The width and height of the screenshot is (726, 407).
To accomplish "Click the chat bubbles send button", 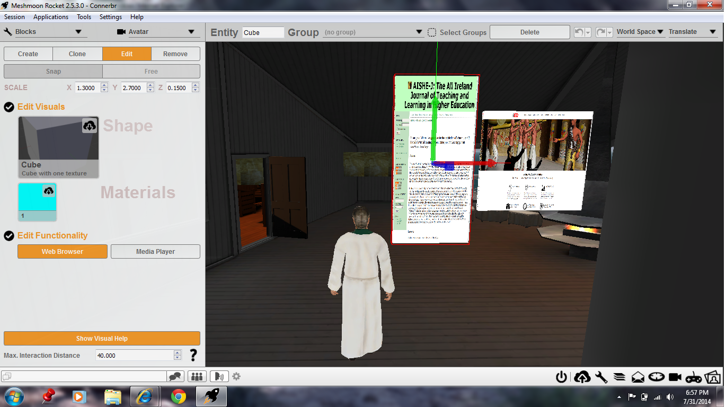I will pos(175,377).
